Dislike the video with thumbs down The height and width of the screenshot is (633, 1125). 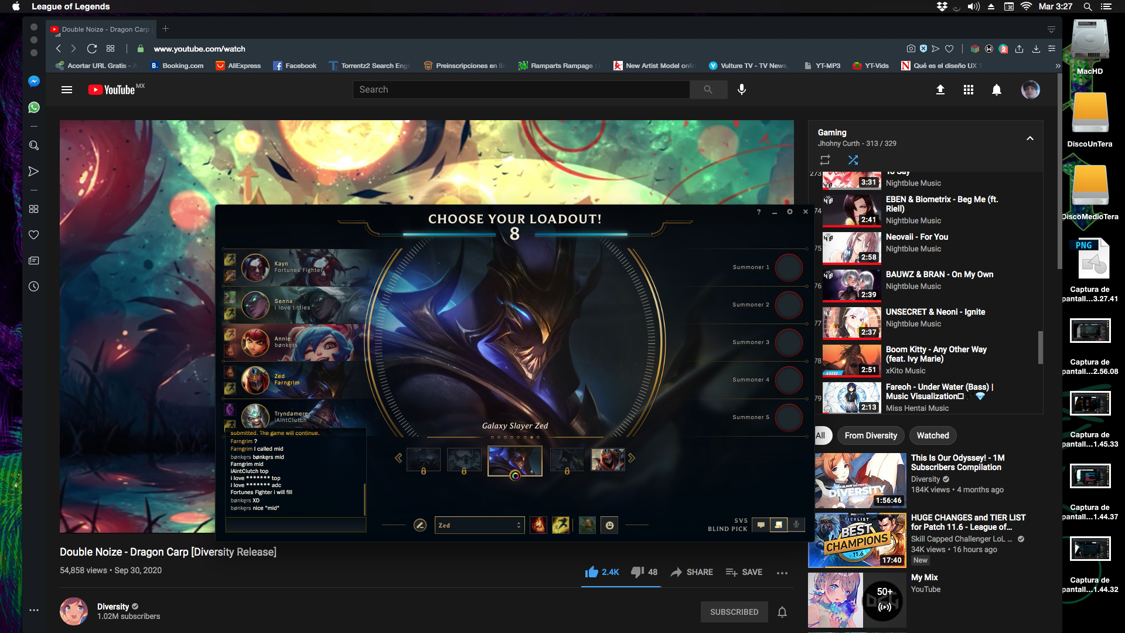644,572
